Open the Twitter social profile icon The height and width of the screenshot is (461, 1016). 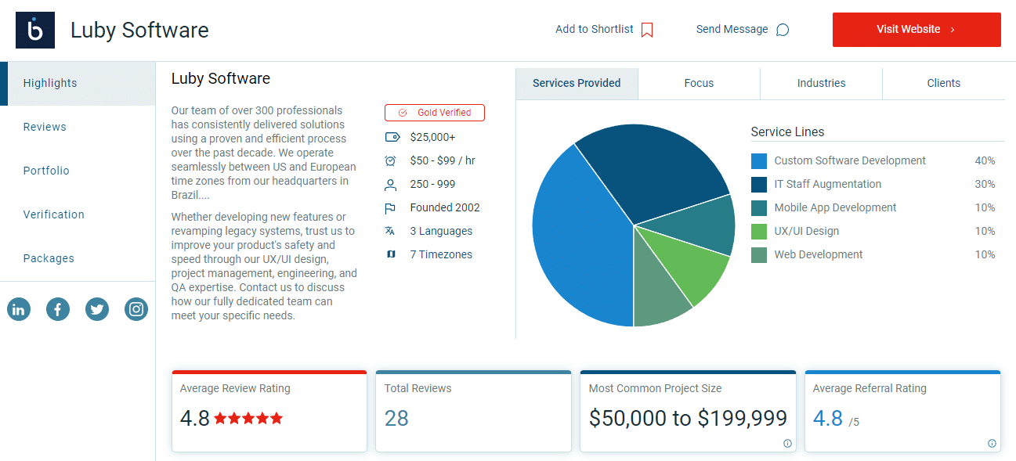point(97,309)
